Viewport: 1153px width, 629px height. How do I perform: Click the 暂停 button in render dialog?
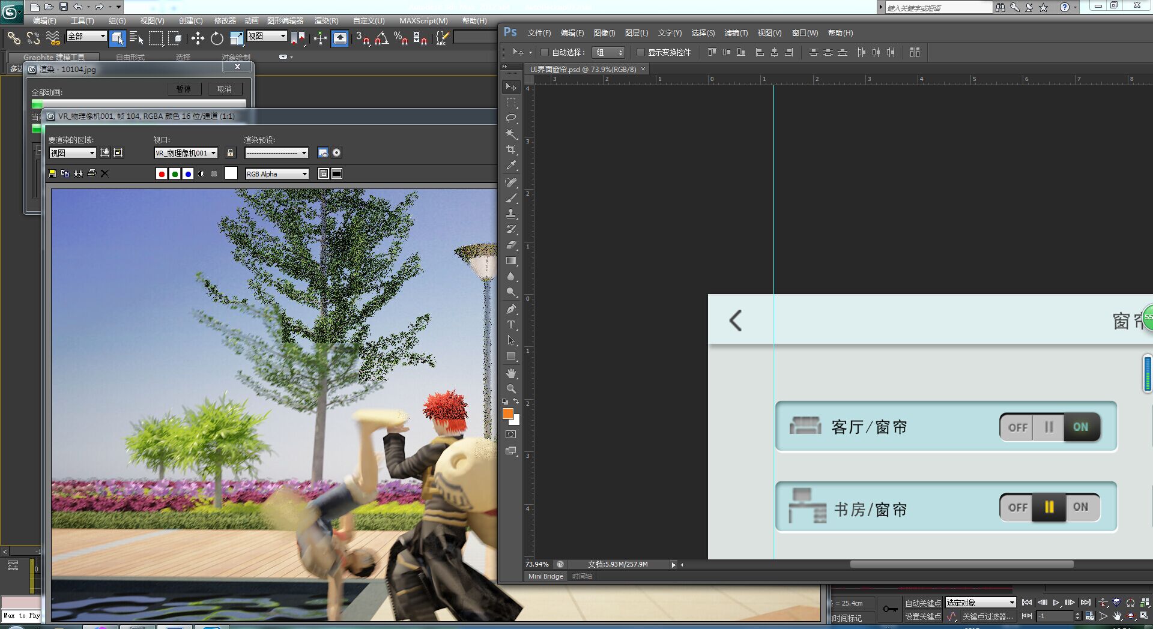pyautogui.click(x=183, y=89)
